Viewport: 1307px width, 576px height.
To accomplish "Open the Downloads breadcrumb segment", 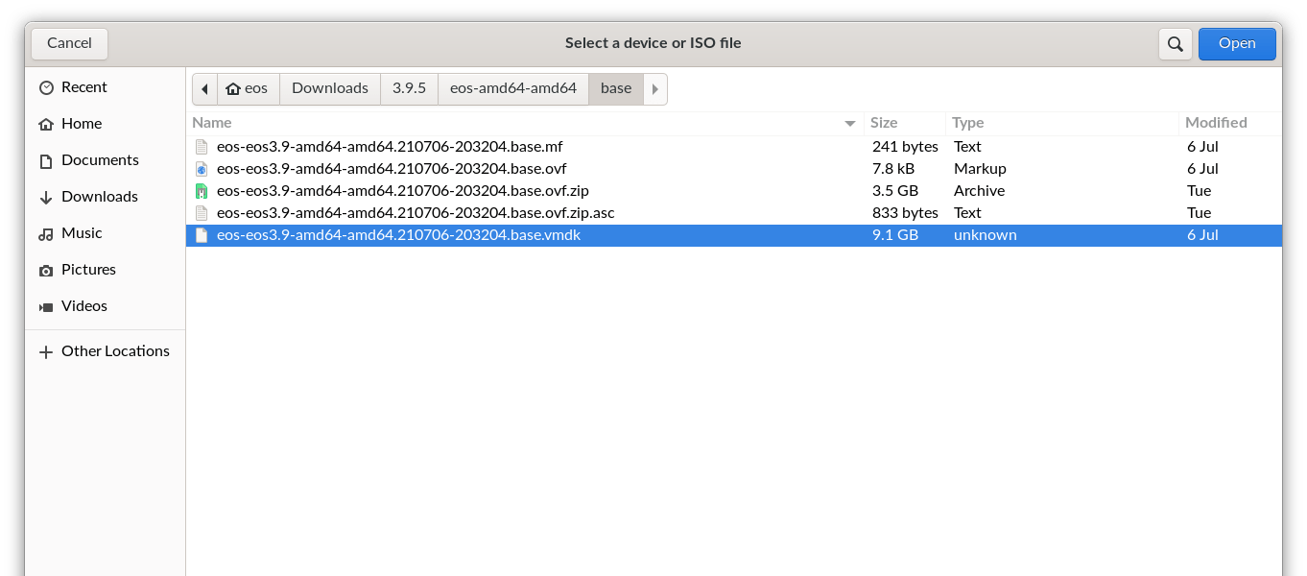I will [x=330, y=88].
